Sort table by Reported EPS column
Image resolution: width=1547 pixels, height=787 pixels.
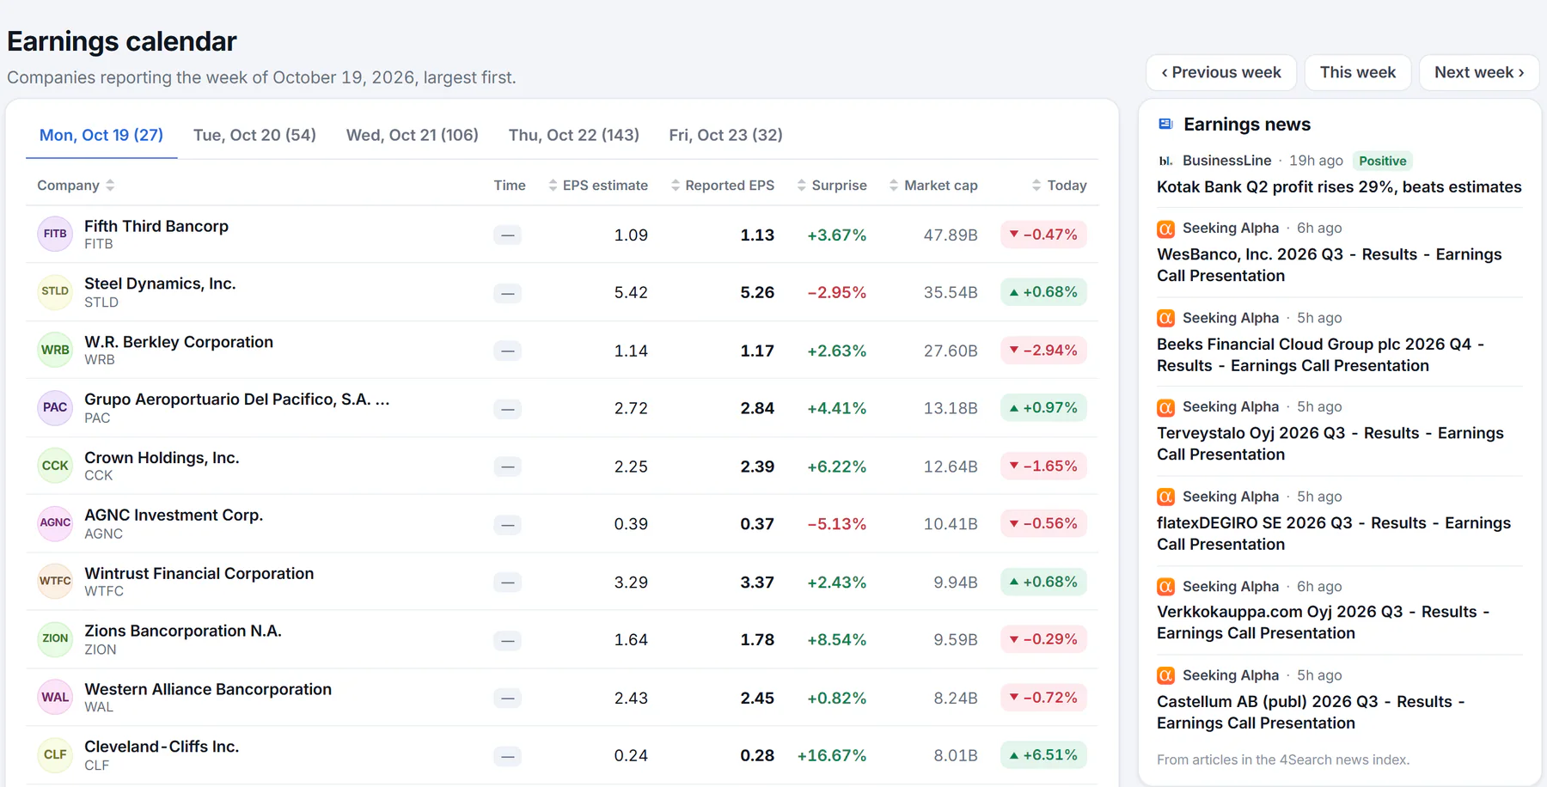[722, 186]
